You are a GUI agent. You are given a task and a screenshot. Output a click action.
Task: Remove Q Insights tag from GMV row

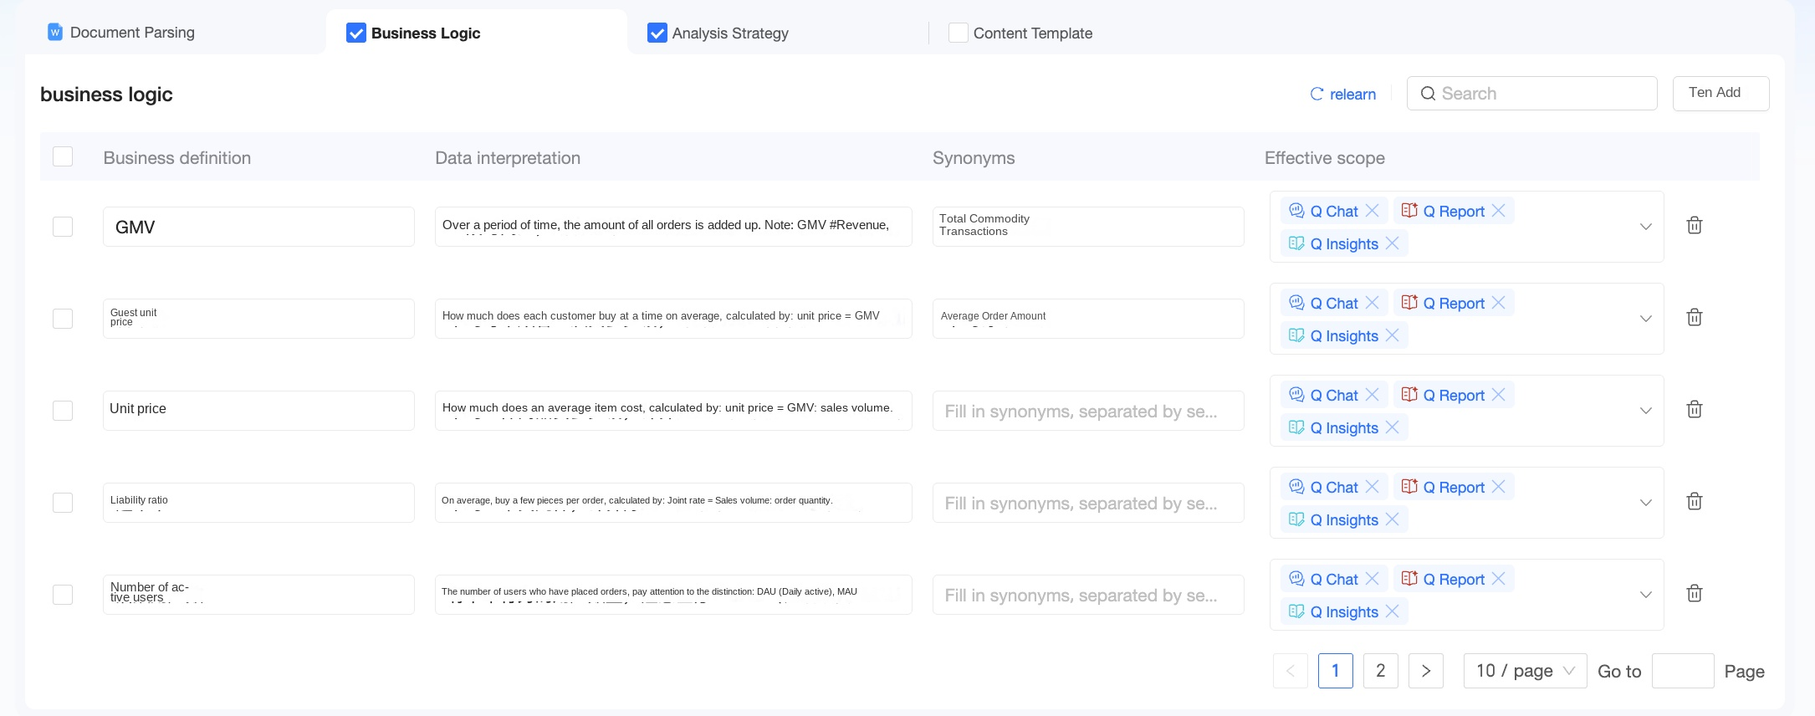tap(1393, 243)
